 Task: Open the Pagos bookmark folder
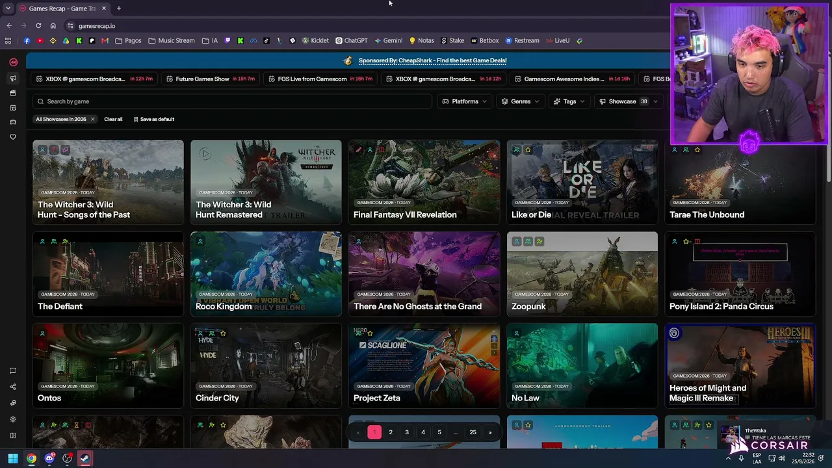128,40
